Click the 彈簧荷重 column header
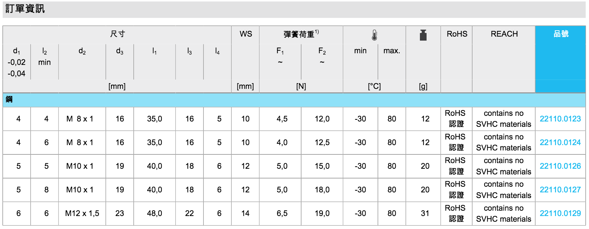589x229 pixels. click(301, 34)
